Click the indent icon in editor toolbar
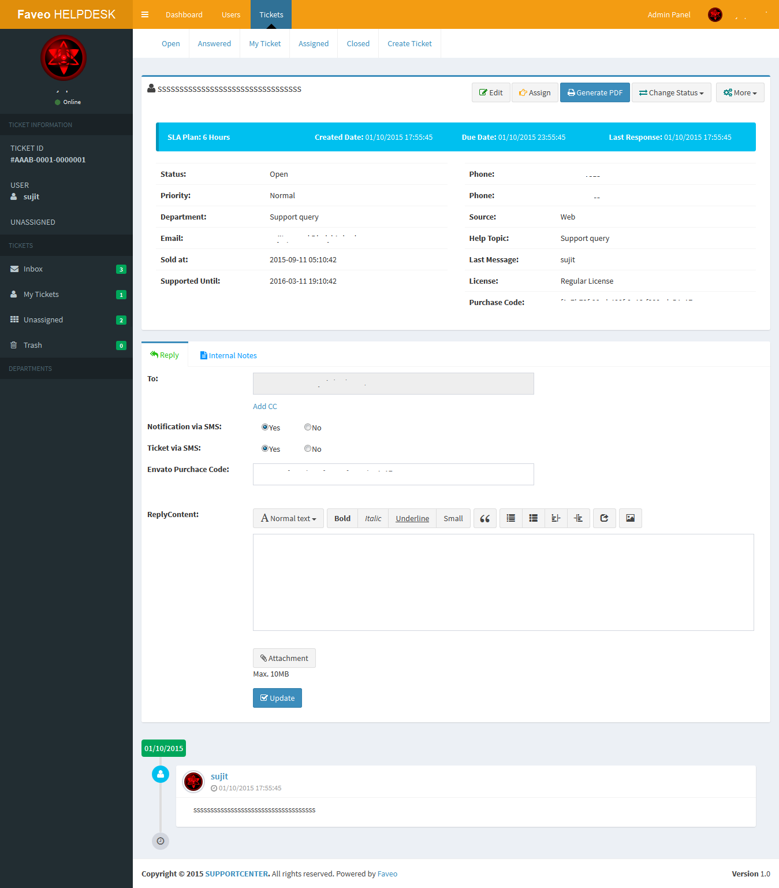The width and height of the screenshot is (779, 888). point(579,518)
